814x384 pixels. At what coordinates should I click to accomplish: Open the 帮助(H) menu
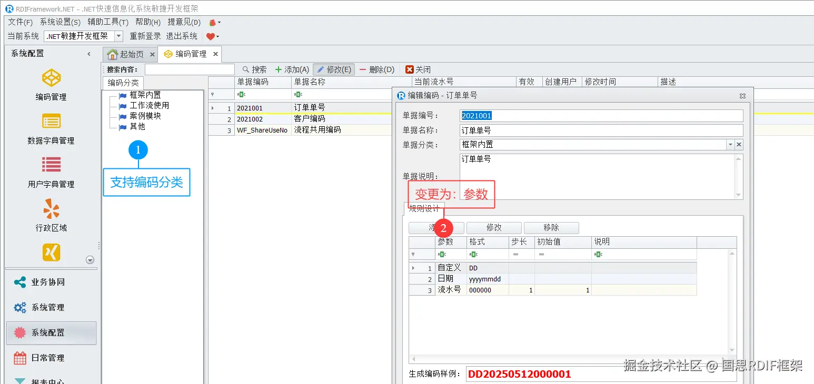click(x=148, y=22)
